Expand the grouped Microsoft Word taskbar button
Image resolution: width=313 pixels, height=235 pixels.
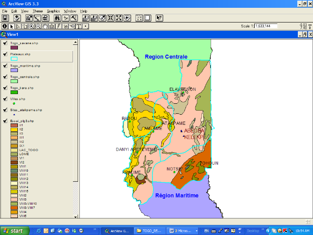point(184,230)
